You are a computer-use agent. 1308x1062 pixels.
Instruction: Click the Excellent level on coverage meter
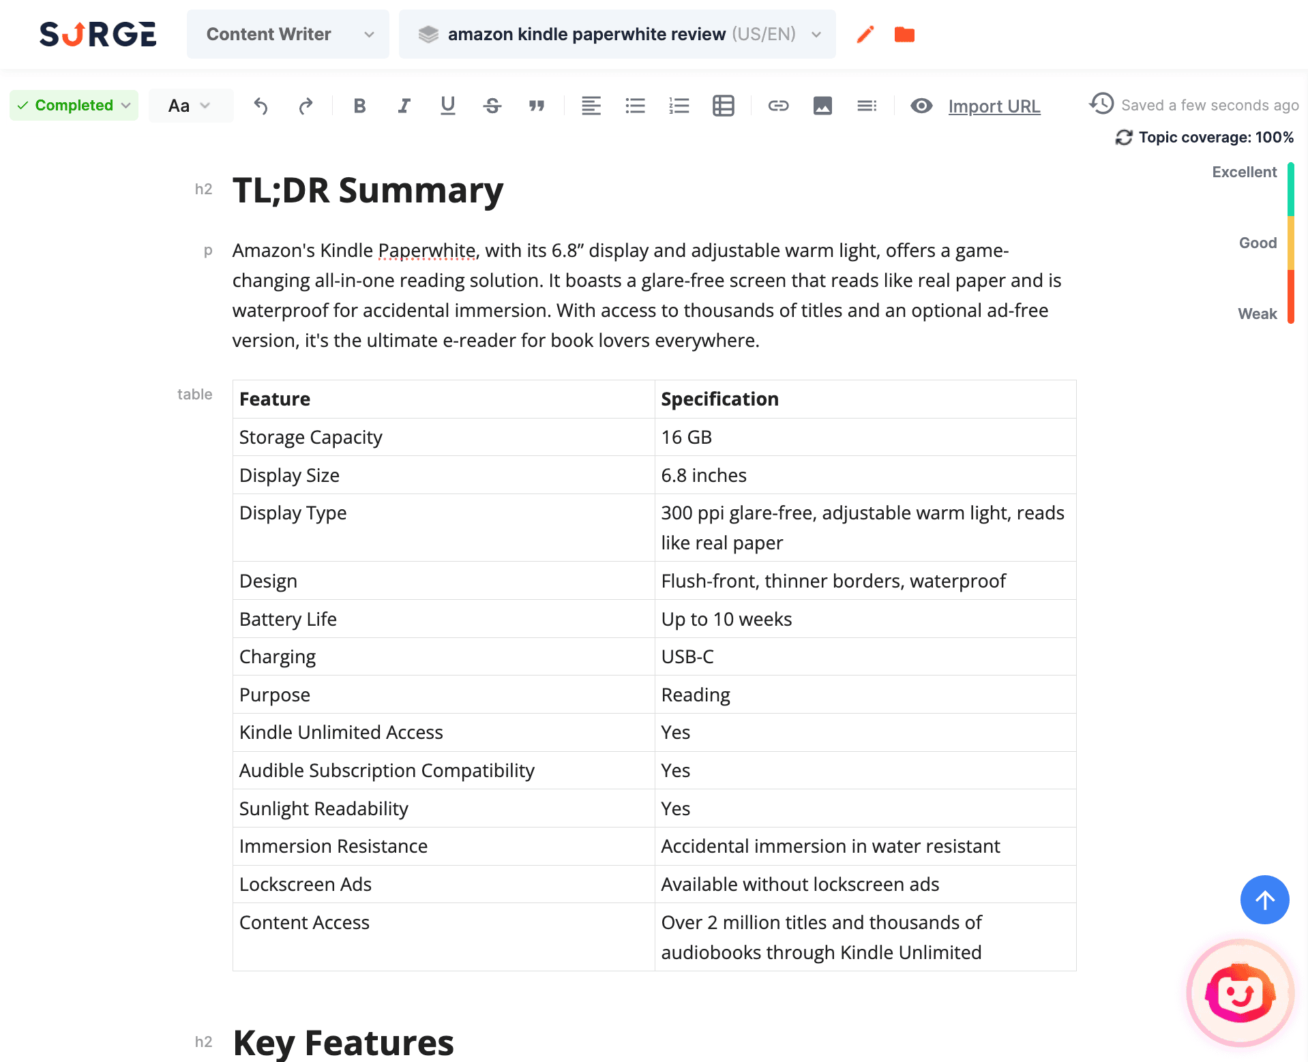click(x=1244, y=172)
